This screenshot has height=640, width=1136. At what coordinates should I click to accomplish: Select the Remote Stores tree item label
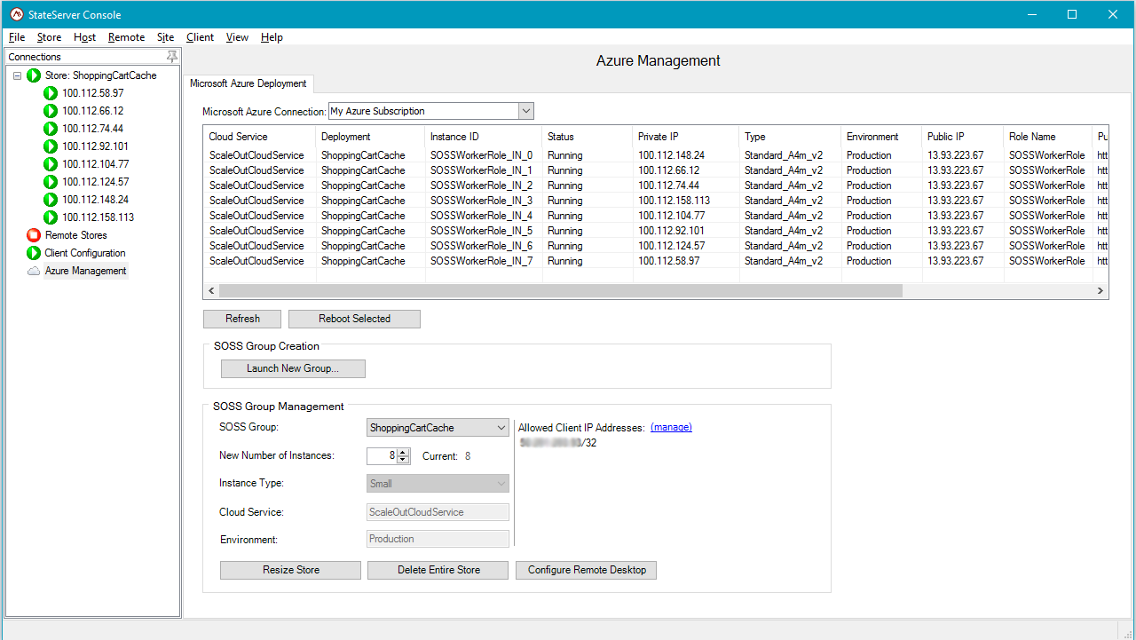[x=76, y=235]
